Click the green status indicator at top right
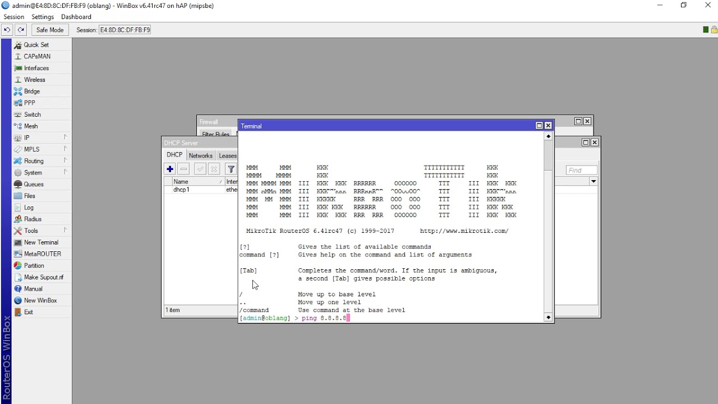 706,30
